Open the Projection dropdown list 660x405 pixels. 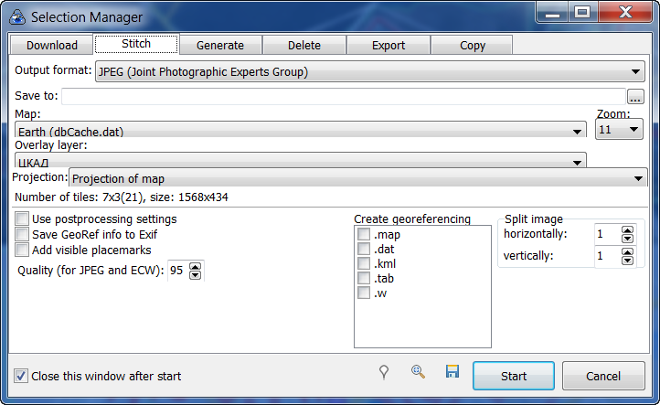coord(637,178)
